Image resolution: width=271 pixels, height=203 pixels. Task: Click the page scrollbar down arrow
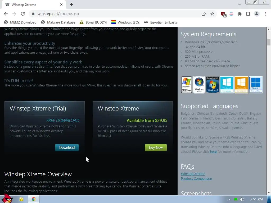[269, 193]
